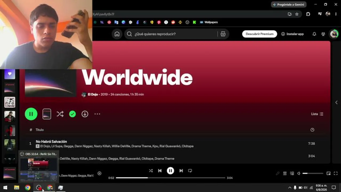
Task: Open the lyrics microphone icon
Action: pyautogui.click(x=277, y=173)
